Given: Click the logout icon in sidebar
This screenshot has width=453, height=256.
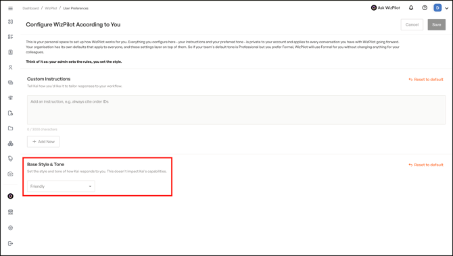Looking at the screenshot, I should (10, 243).
